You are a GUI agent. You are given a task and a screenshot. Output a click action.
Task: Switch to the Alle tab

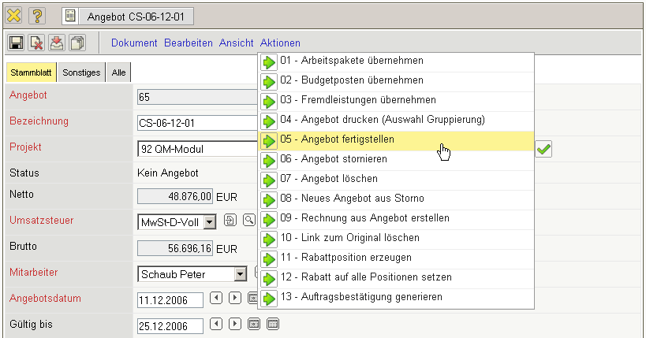(x=118, y=72)
